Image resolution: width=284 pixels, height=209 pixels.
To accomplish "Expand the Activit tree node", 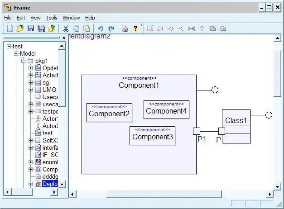I will [31, 75].
